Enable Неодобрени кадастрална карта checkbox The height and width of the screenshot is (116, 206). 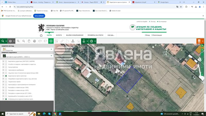(6, 79)
